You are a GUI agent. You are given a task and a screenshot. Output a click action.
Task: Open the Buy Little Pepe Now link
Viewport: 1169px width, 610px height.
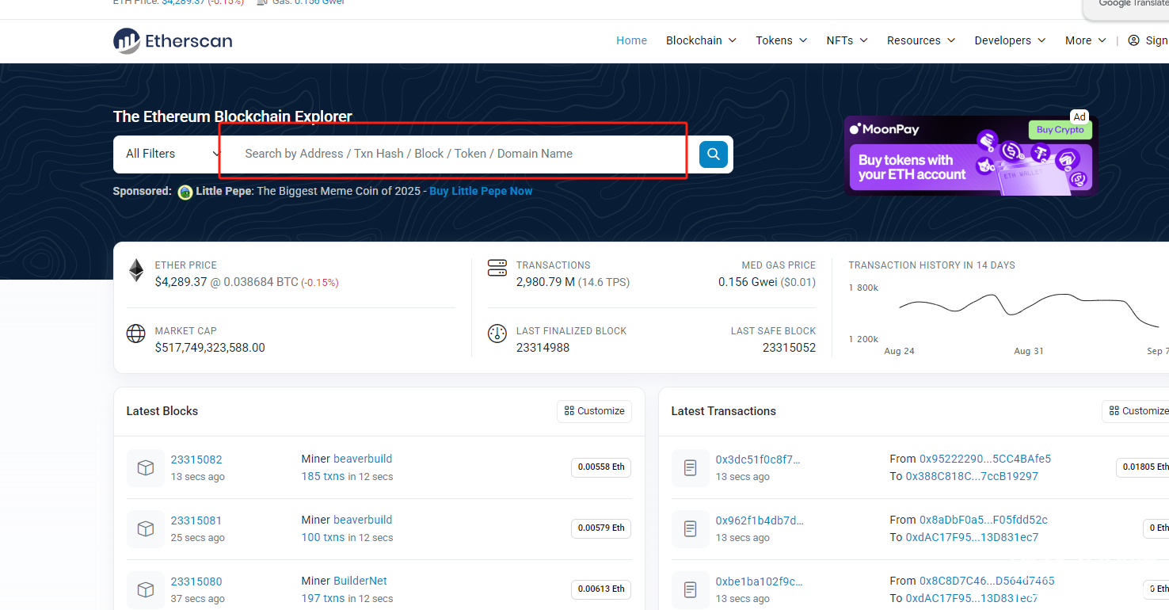point(481,192)
